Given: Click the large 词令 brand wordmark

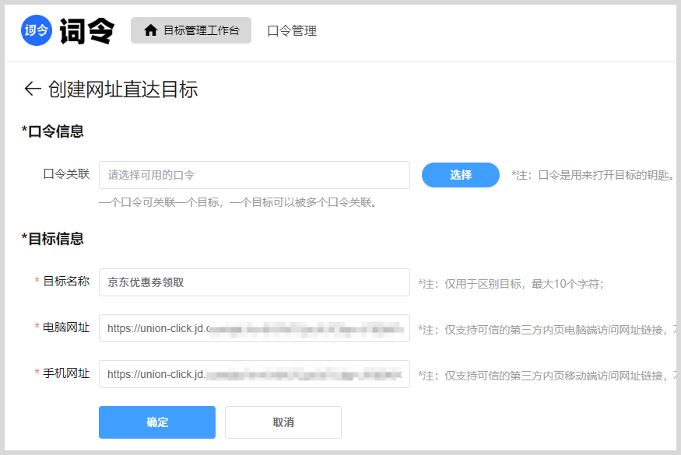Looking at the screenshot, I should 87,31.
